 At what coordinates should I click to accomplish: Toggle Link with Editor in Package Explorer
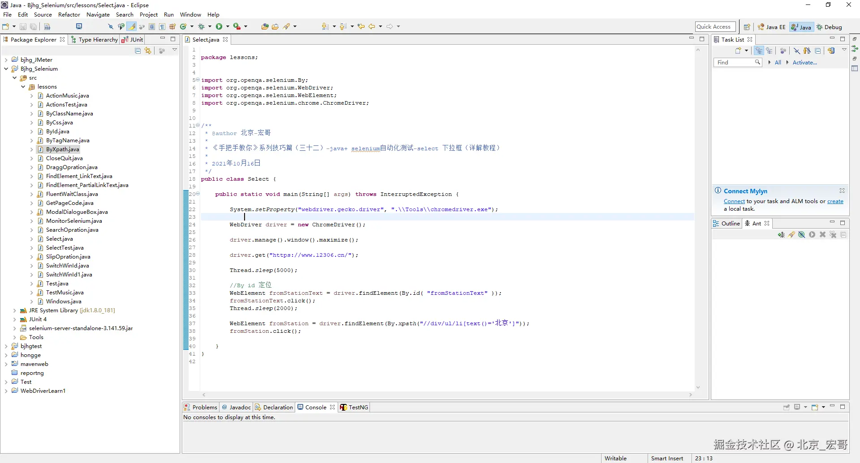tap(148, 51)
